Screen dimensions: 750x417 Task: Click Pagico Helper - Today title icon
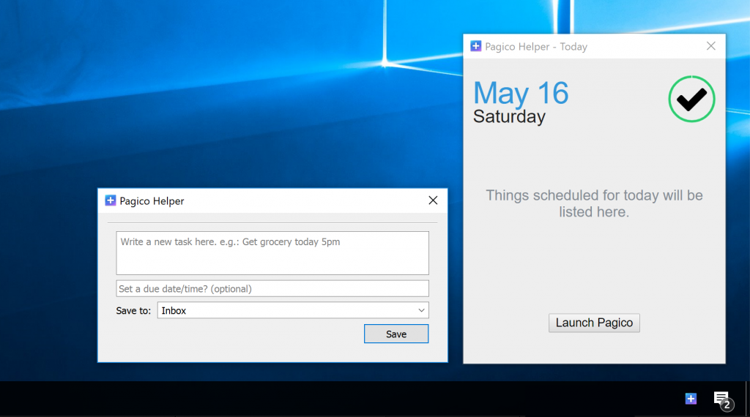pyautogui.click(x=476, y=46)
